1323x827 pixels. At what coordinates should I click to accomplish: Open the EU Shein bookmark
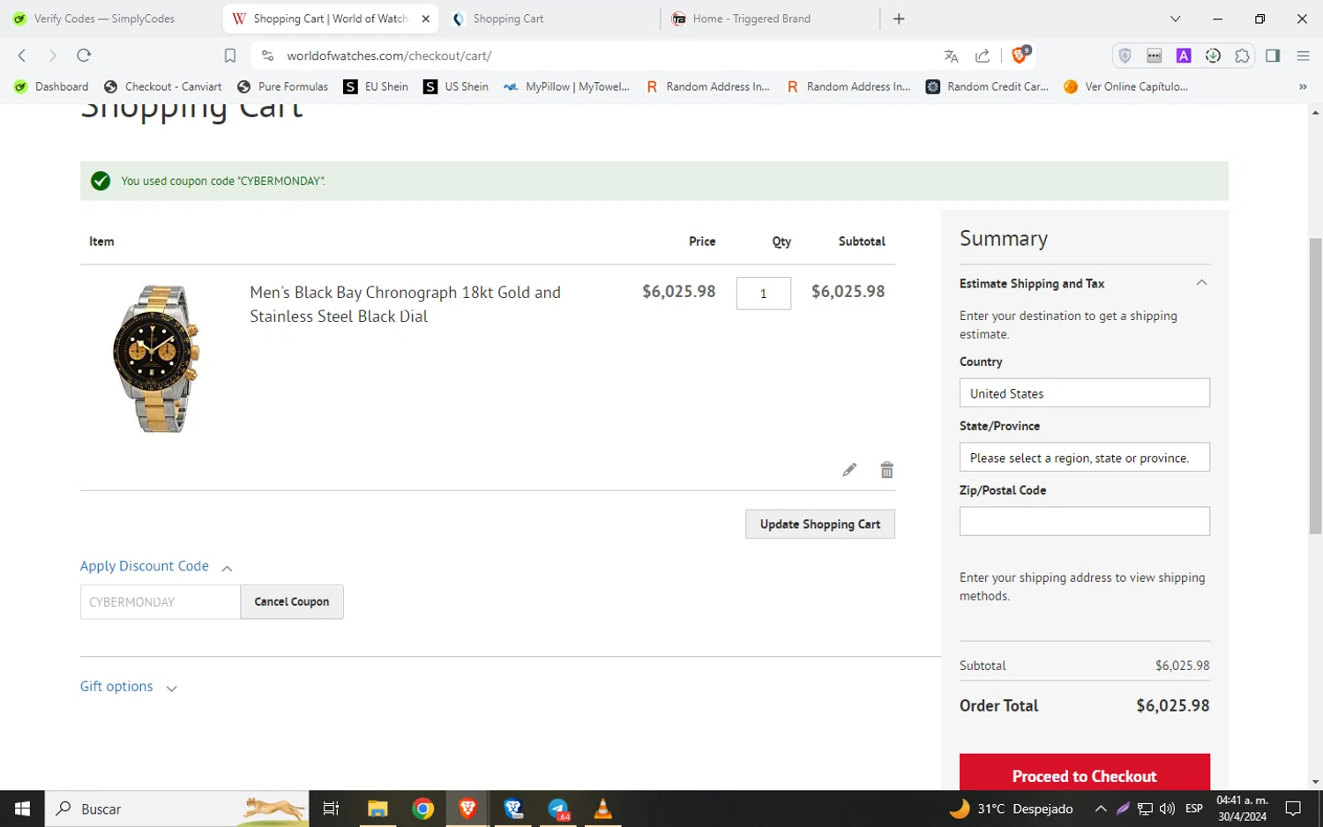pos(377,86)
